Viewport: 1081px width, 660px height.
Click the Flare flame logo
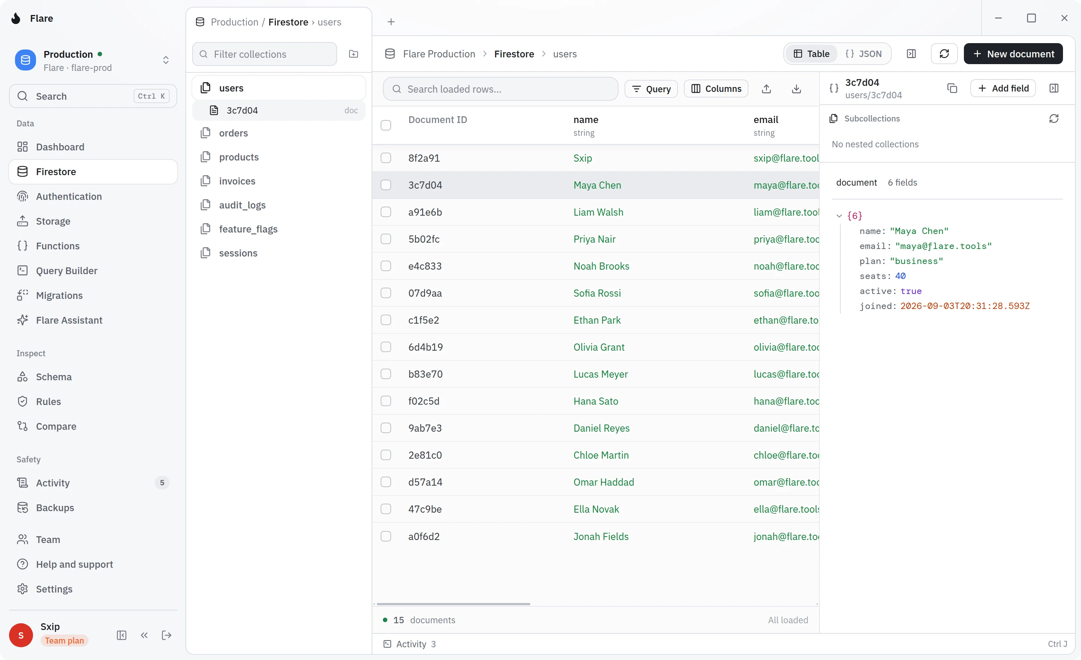click(16, 18)
